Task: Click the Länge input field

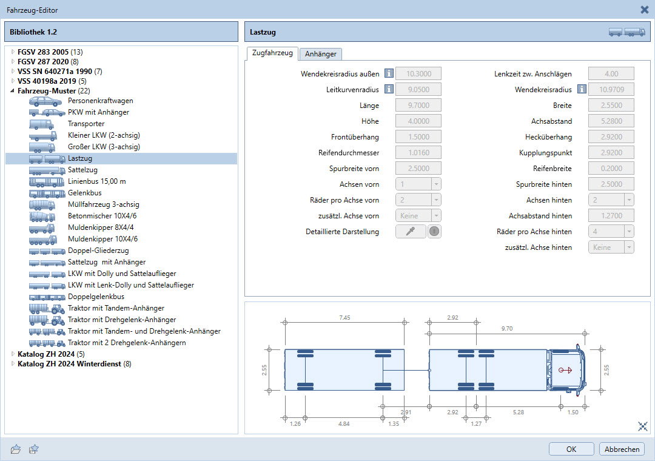Action: click(418, 106)
